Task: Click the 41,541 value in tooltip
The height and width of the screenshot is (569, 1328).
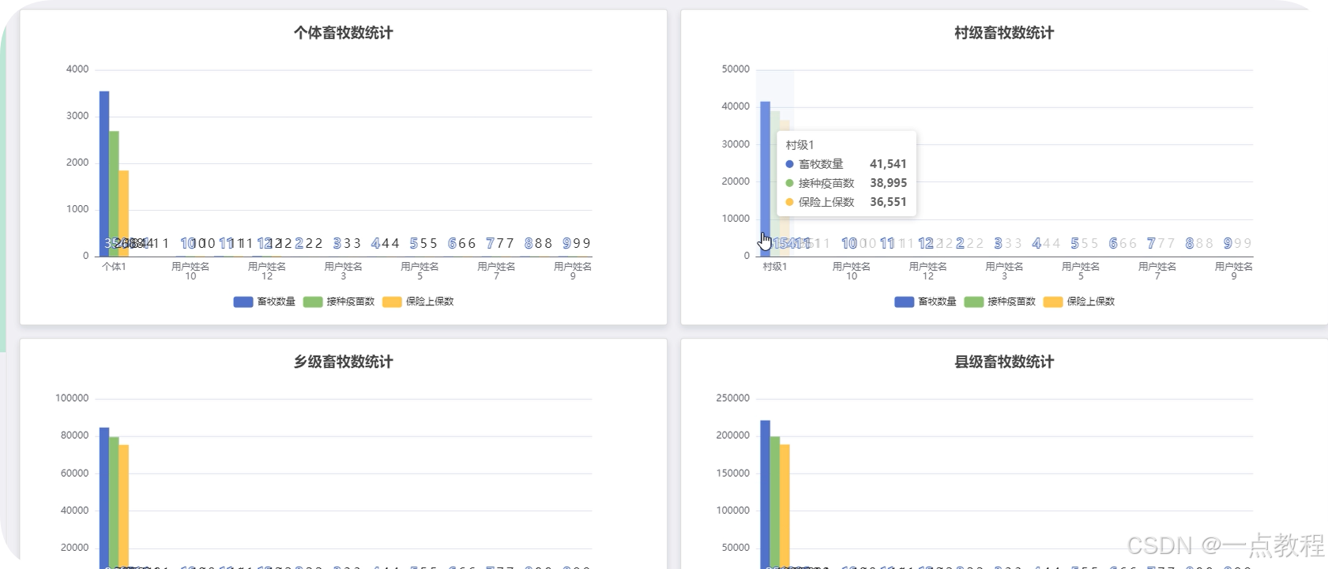Action: (x=888, y=164)
